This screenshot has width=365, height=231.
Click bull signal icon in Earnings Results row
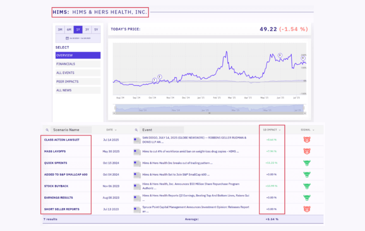pos(307,197)
